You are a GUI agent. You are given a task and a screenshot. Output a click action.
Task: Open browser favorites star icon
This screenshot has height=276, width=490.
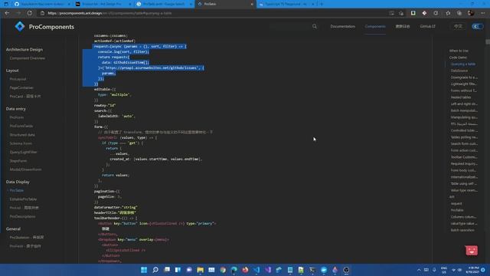point(448,13)
